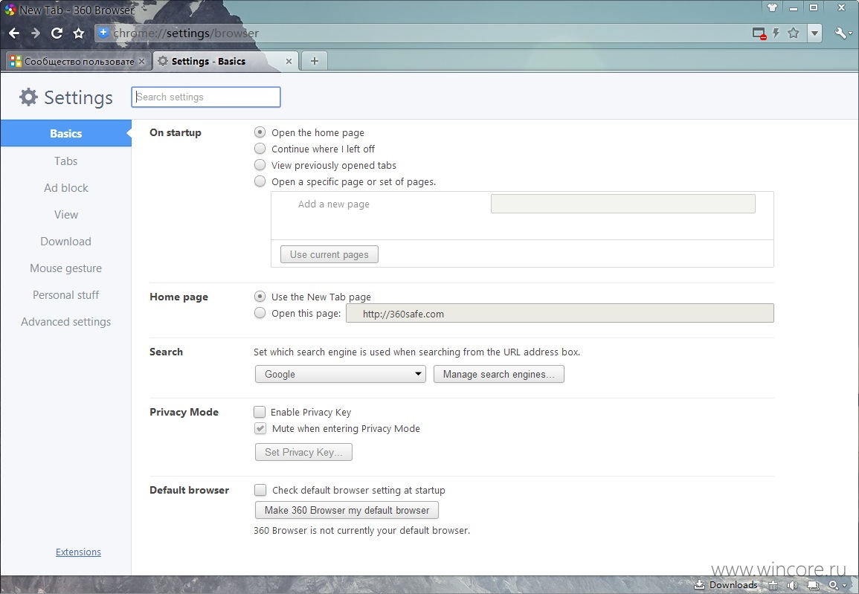Click the 360 Browser logo in the title bar

pyautogui.click(x=10, y=10)
